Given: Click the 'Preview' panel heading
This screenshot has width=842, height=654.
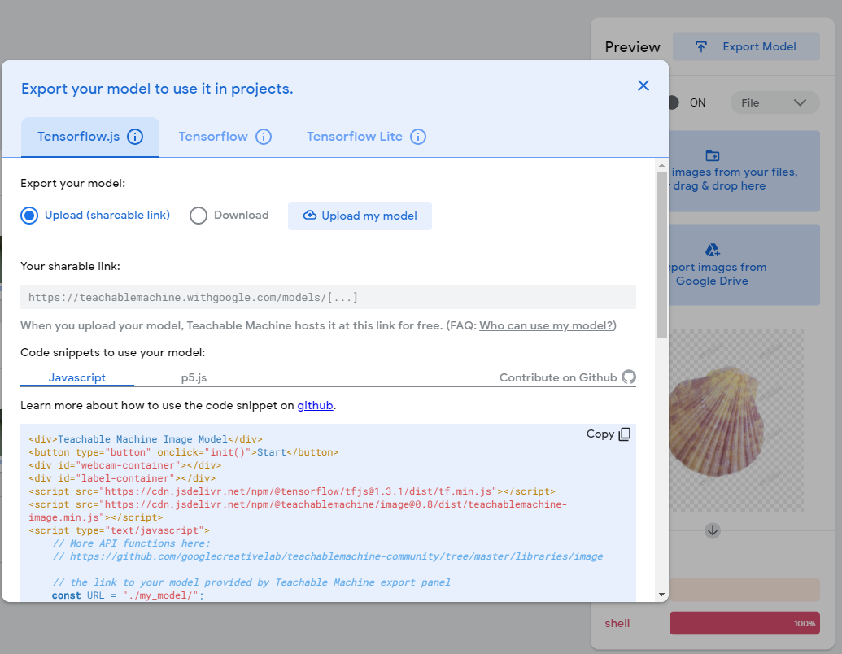Looking at the screenshot, I should click(633, 47).
